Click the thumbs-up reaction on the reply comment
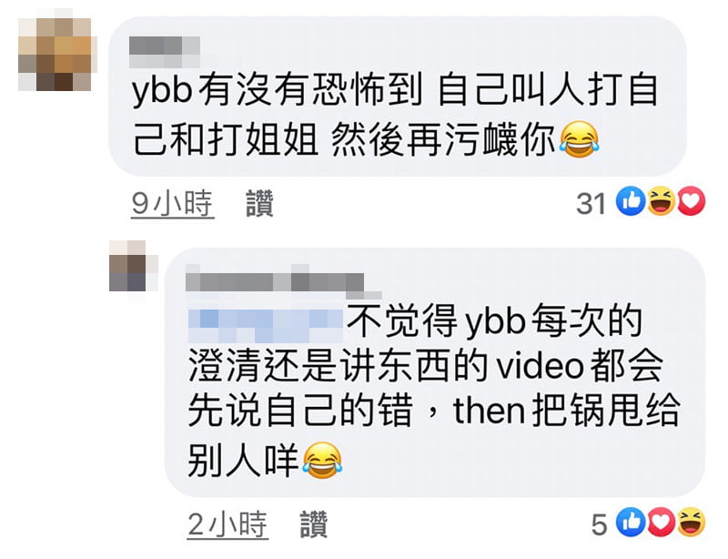Viewport: 728px width, 559px height. [631, 523]
